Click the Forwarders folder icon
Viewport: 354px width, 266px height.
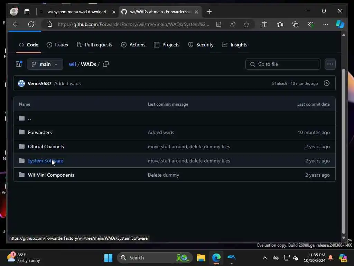click(x=22, y=132)
